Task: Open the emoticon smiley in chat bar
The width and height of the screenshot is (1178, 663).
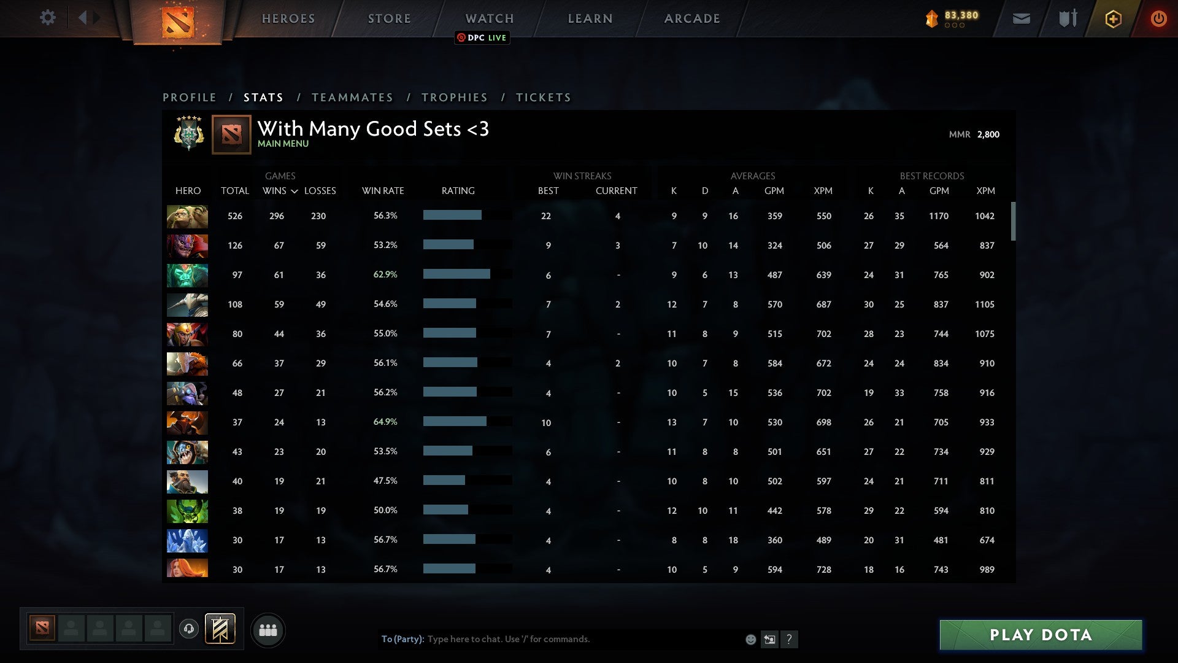Action: point(750,639)
